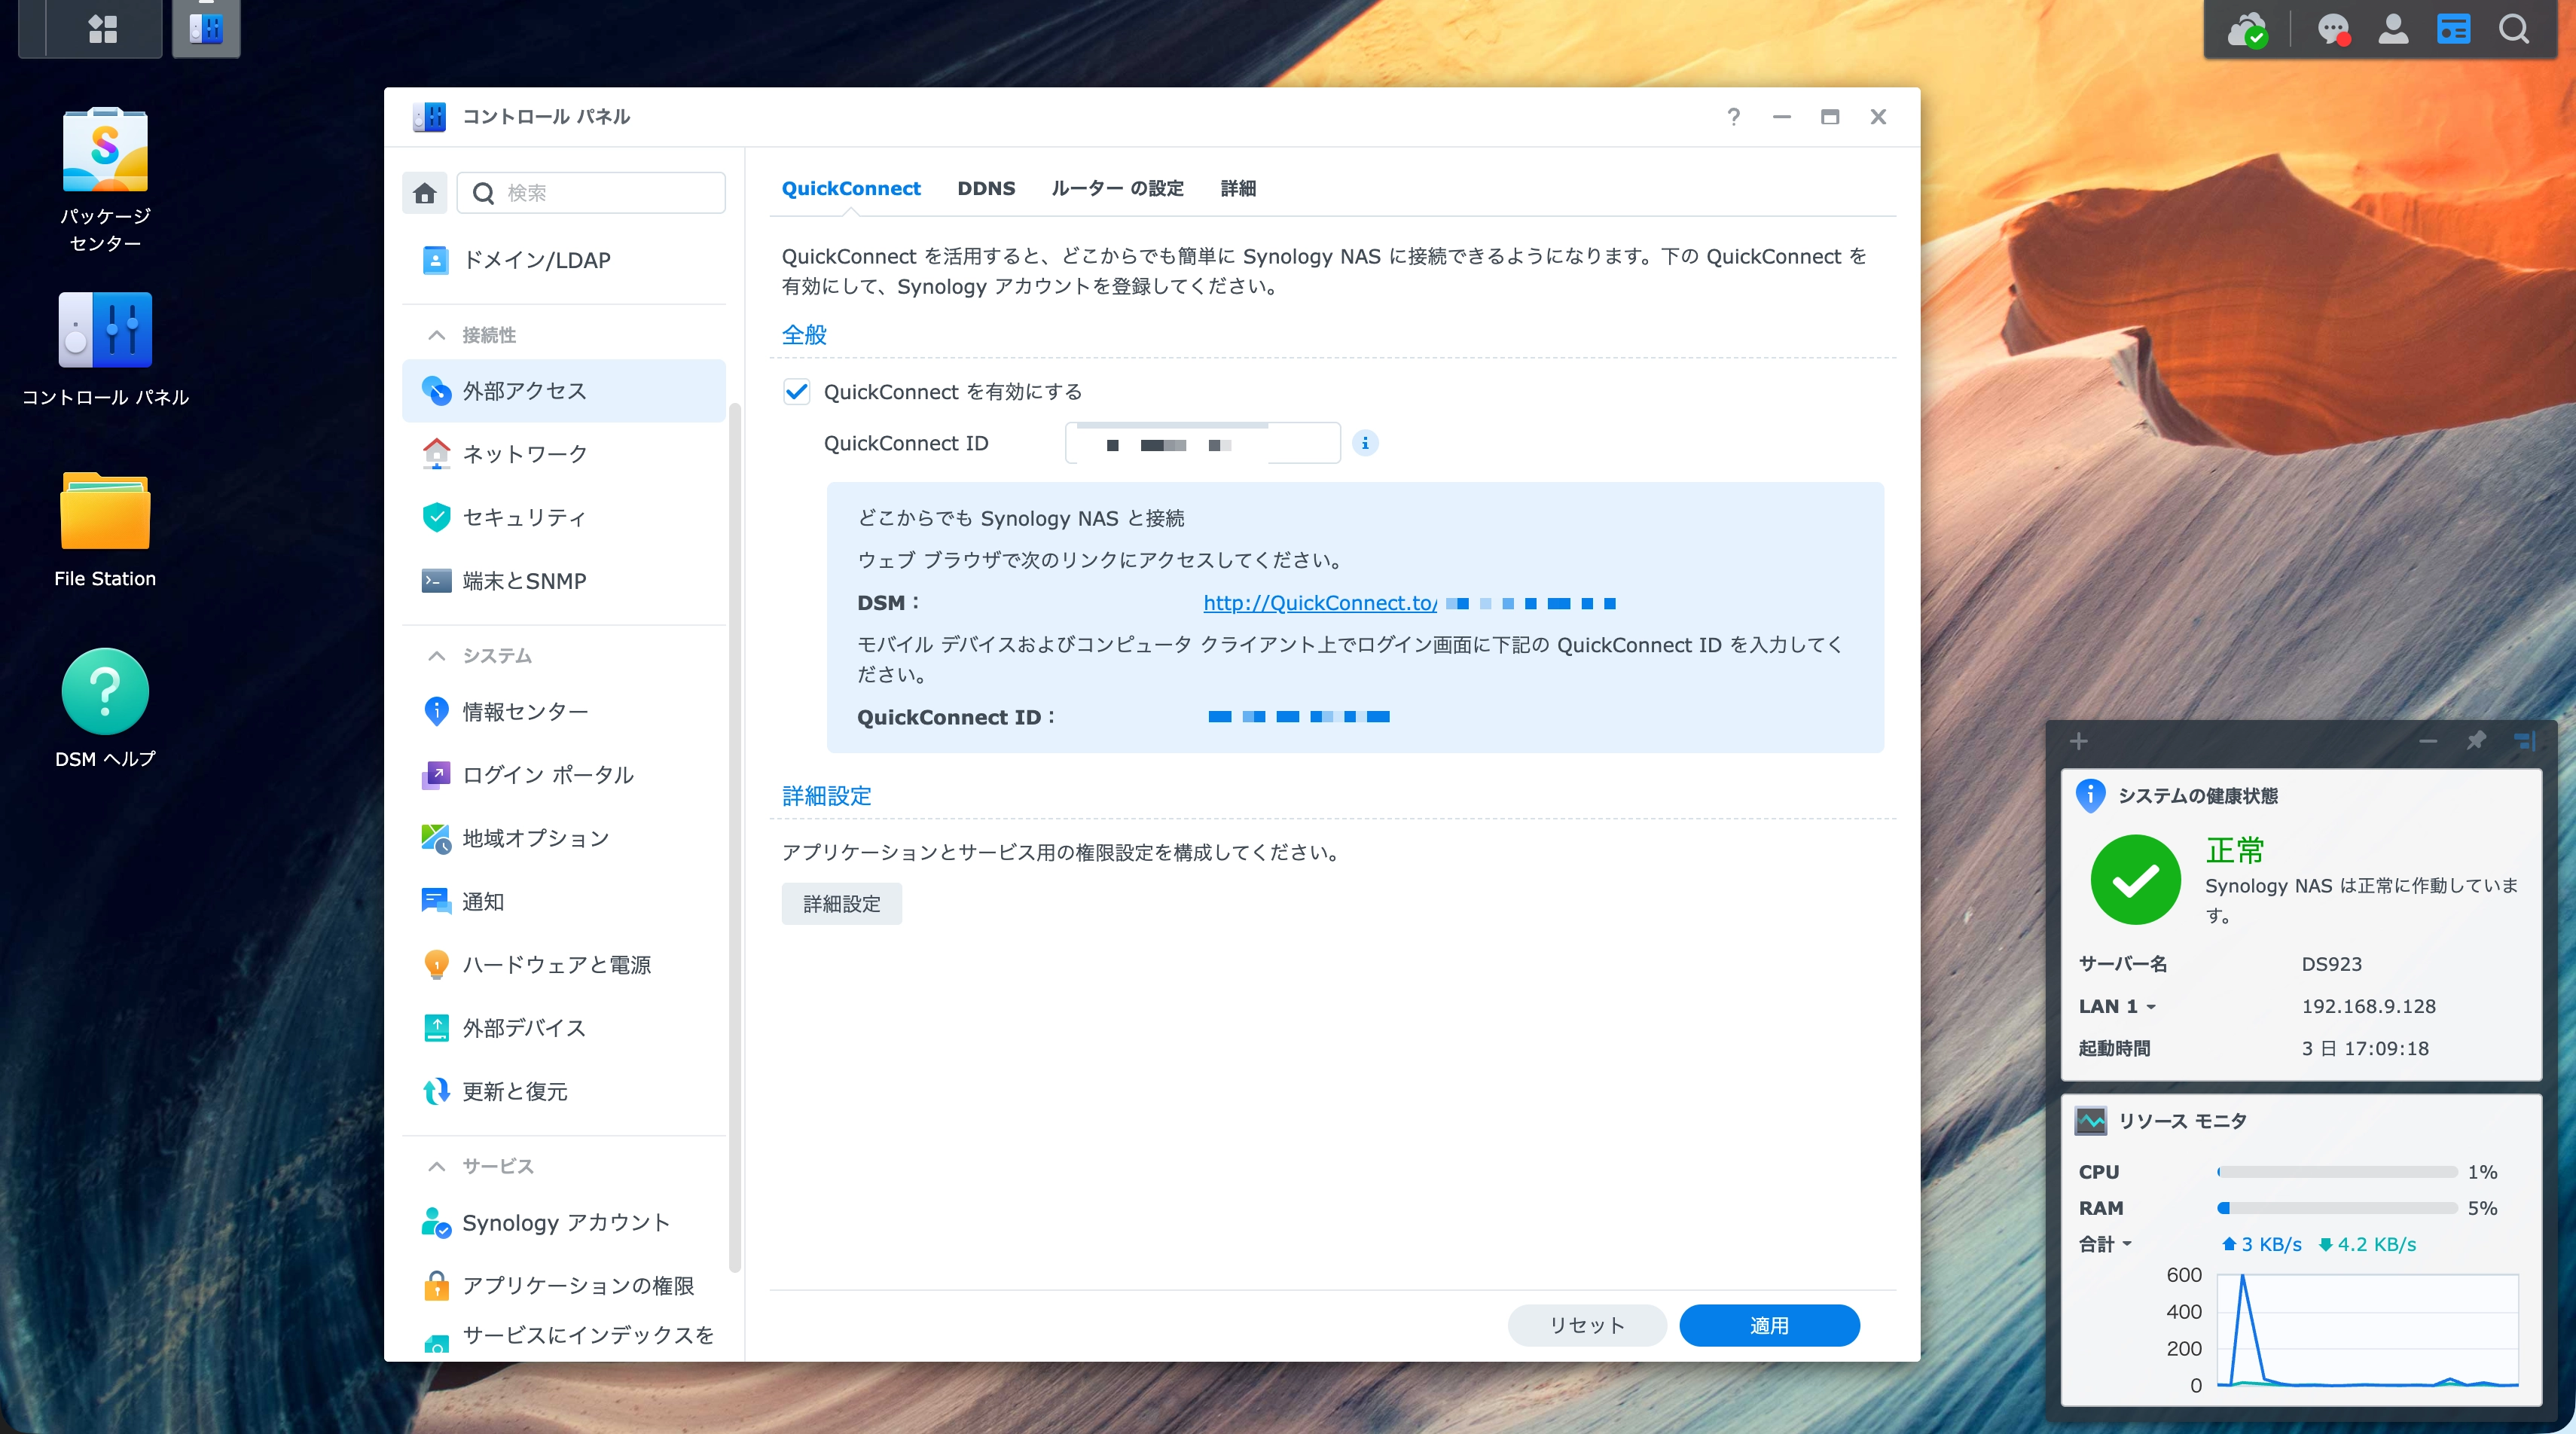Image resolution: width=2576 pixels, height=1434 pixels.
Task: Open the taskbar search magnifier icon
Action: click(2513, 28)
